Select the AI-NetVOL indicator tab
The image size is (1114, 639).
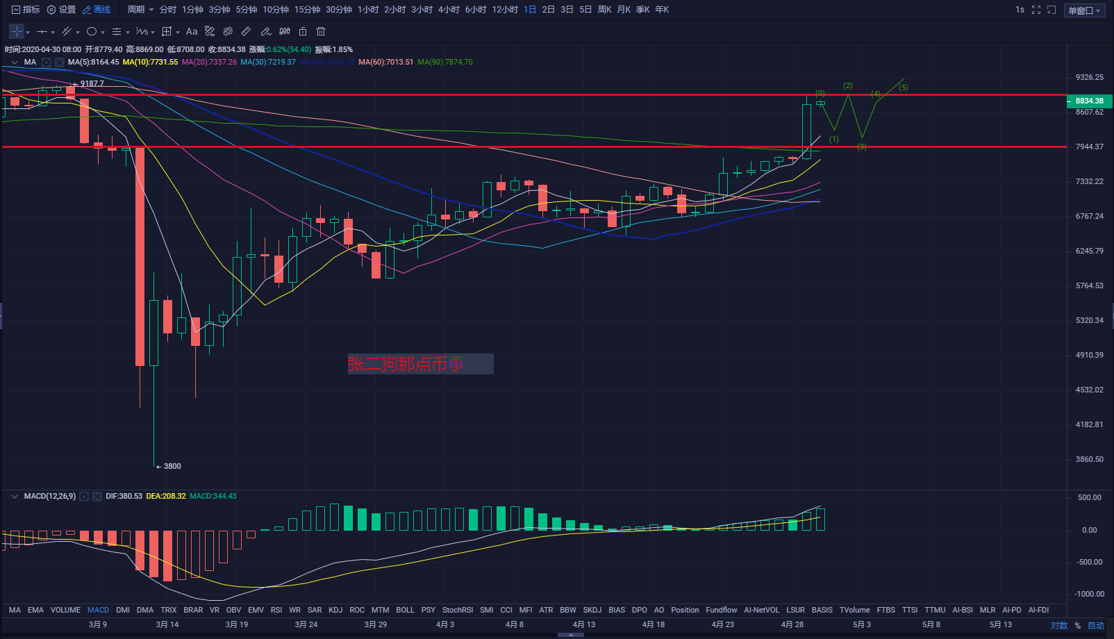pyautogui.click(x=761, y=610)
